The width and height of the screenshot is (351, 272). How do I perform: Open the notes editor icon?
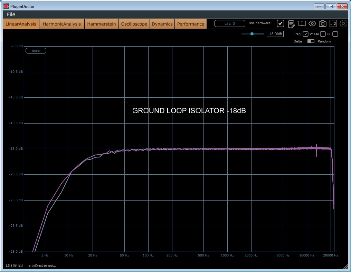pyautogui.click(x=291, y=23)
